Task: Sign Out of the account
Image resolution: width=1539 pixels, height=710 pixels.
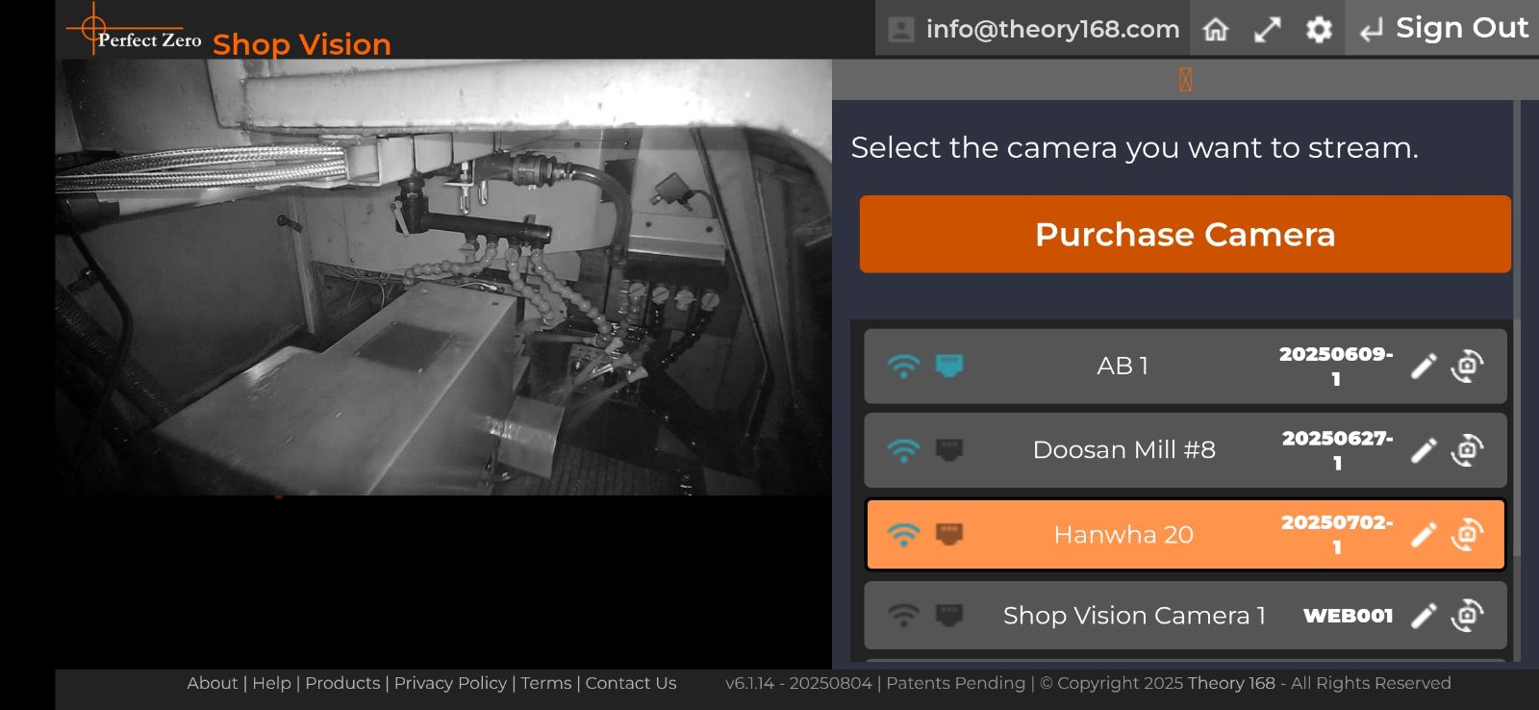Action: pyautogui.click(x=1444, y=29)
